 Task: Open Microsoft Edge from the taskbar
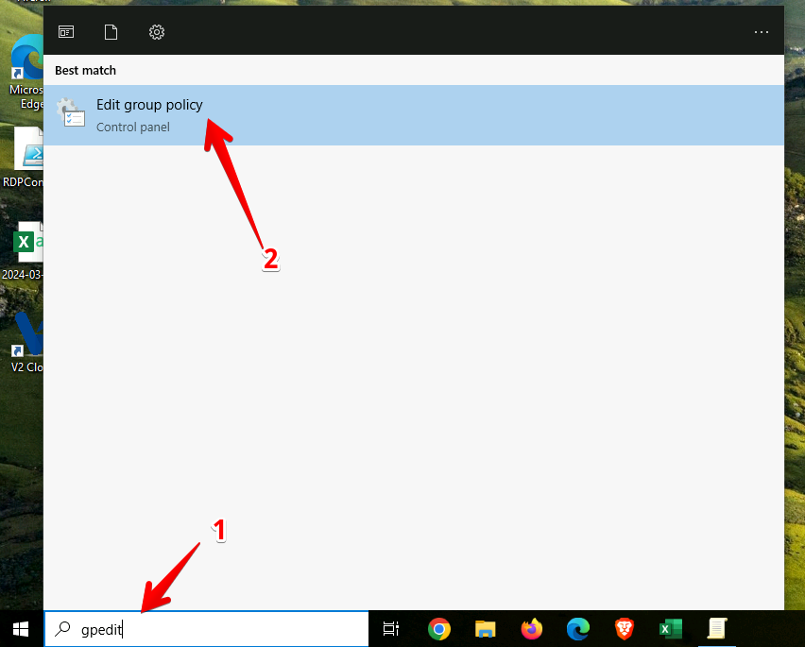(578, 629)
